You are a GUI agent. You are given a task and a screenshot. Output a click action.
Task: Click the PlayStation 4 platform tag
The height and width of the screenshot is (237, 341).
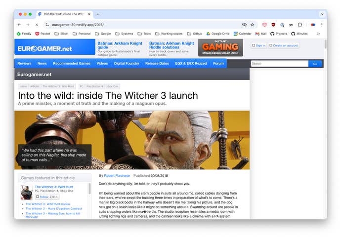click(94, 86)
